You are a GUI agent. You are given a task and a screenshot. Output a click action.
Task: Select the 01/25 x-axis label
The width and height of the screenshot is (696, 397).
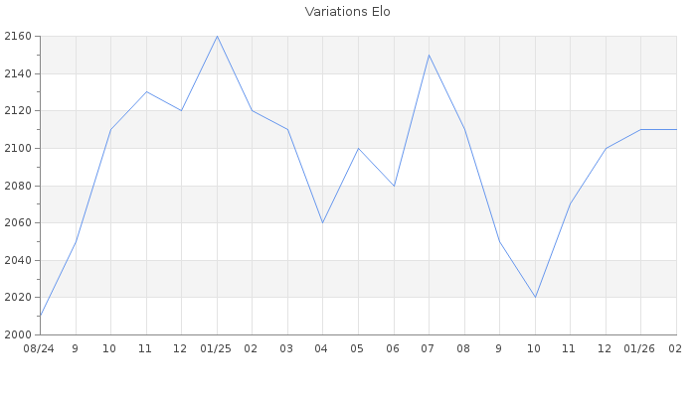click(217, 348)
